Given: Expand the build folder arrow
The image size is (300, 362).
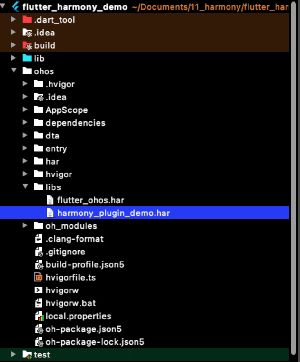Looking at the screenshot, I should [14, 45].
